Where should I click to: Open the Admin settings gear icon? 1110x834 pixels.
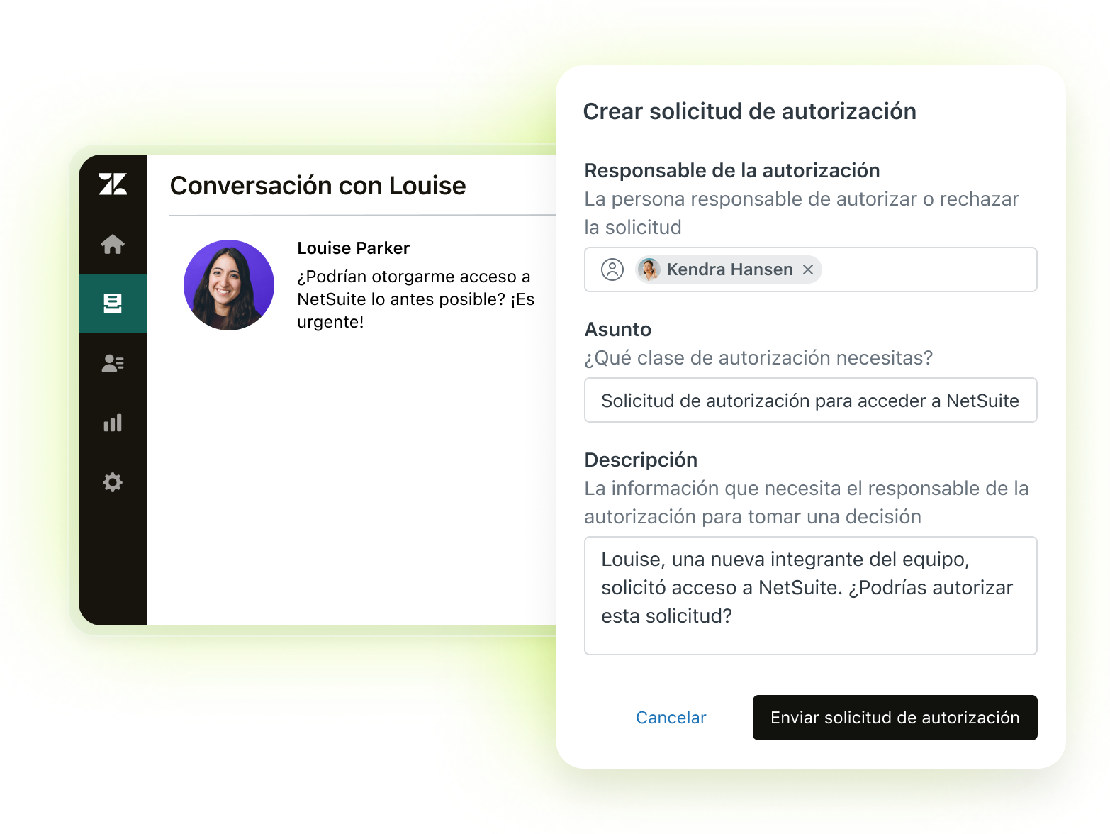tap(113, 482)
